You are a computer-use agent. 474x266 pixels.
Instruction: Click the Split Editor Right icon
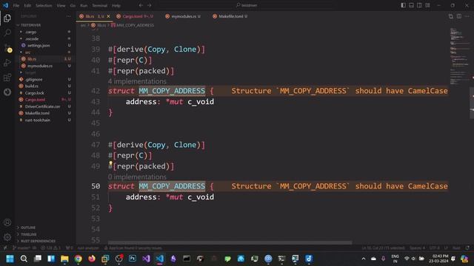(x=459, y=16)
